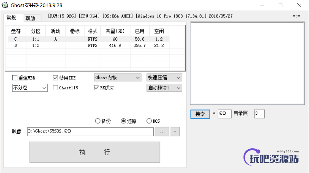The width and height of the screenshot is (309, 173).
Task: Click the 目录层 depth field showing 3
Action: [259, 114]
